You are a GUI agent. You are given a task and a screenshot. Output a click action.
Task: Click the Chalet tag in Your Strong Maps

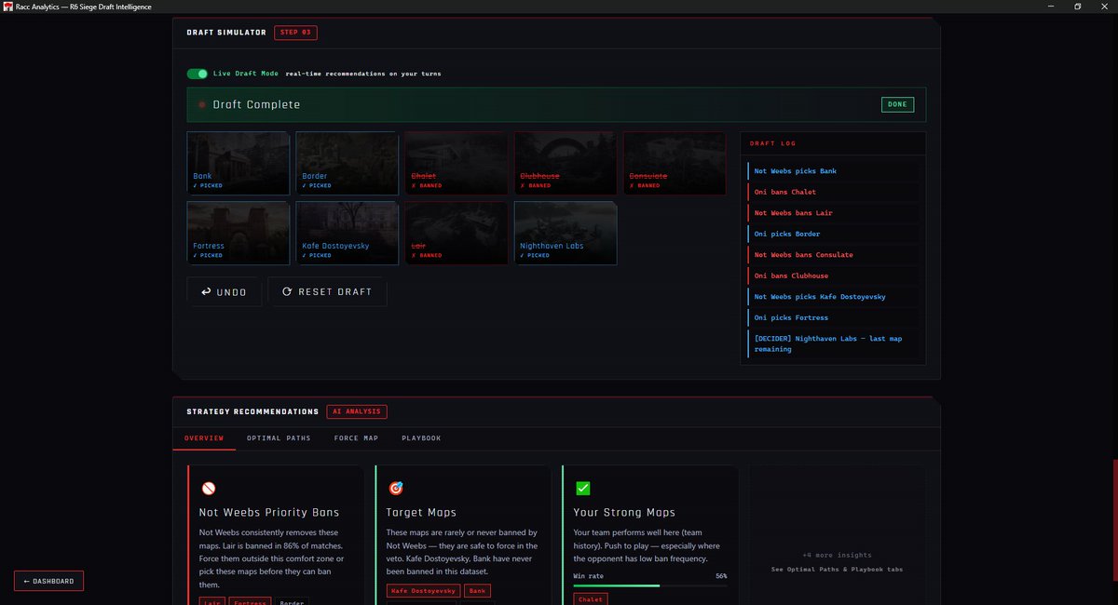pos(591,599)
